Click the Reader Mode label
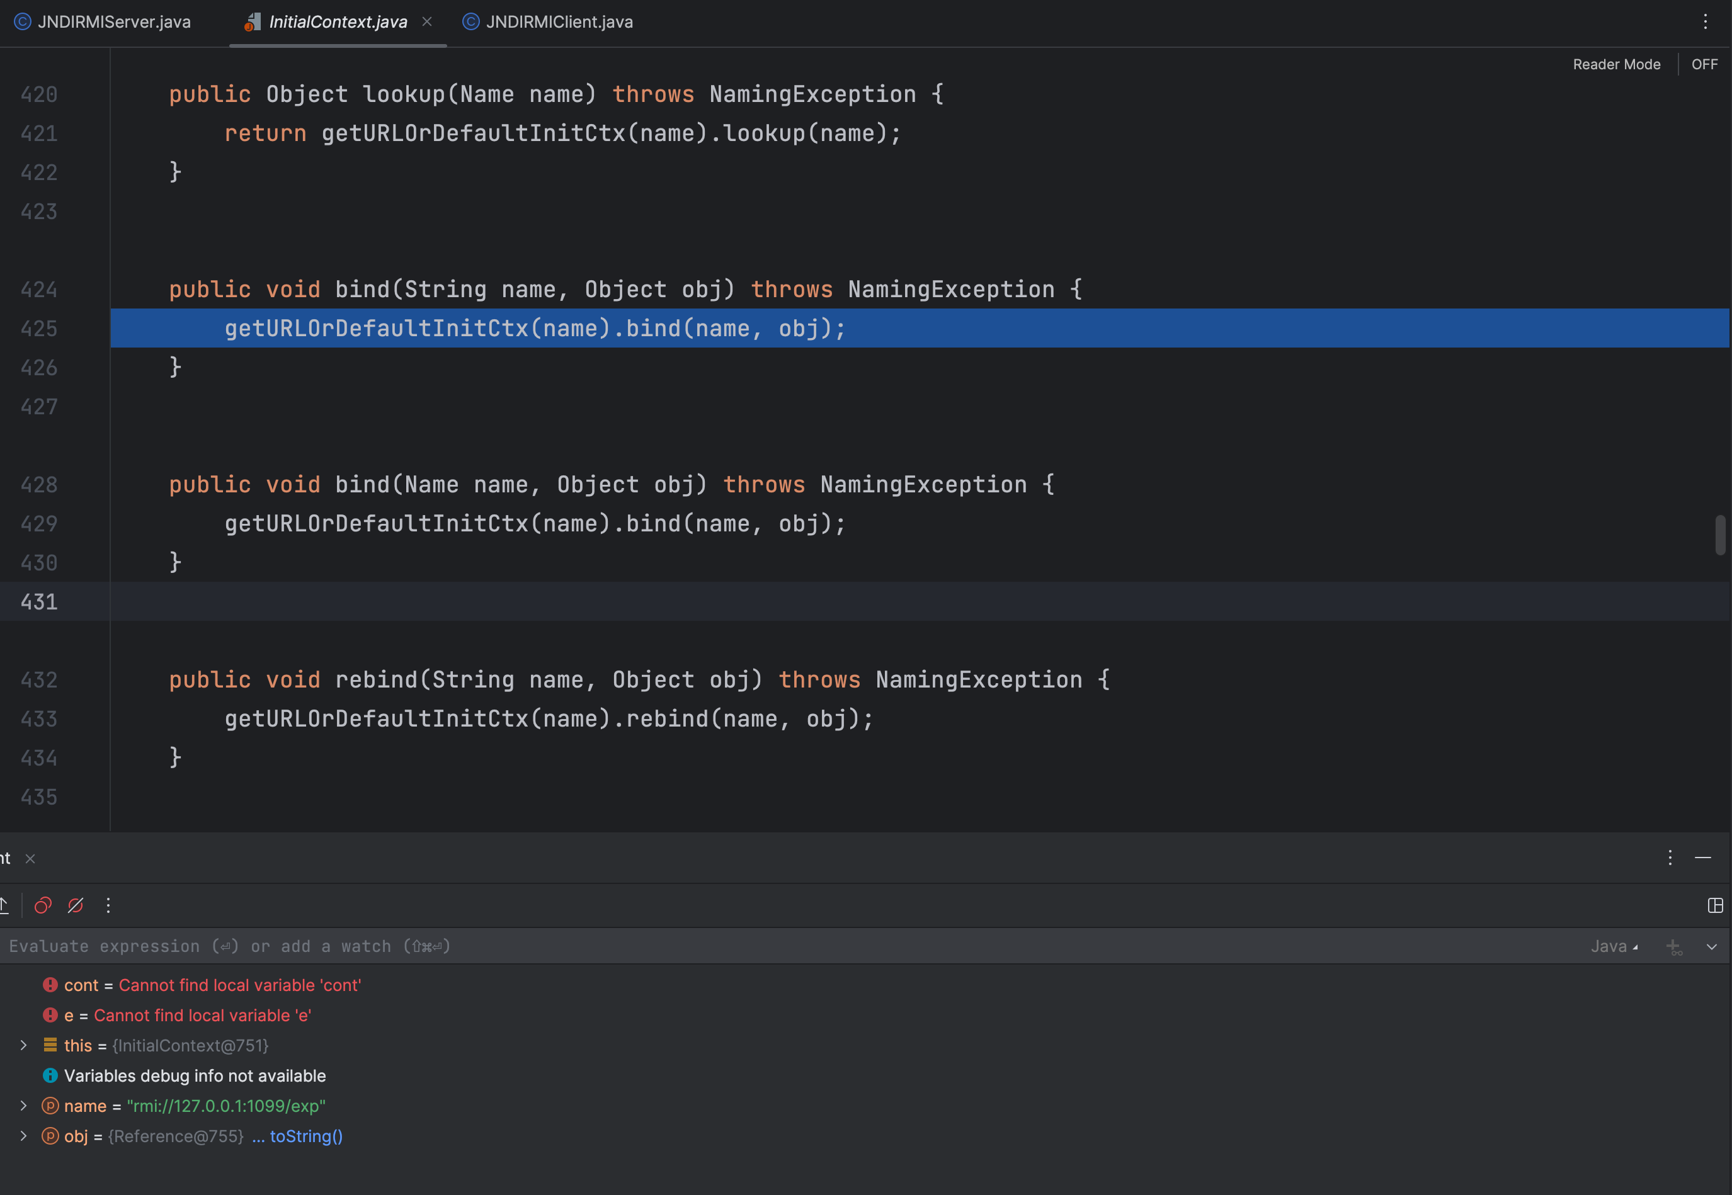The width and height of the screenshot is (1732, 1195). point(1616,64)
